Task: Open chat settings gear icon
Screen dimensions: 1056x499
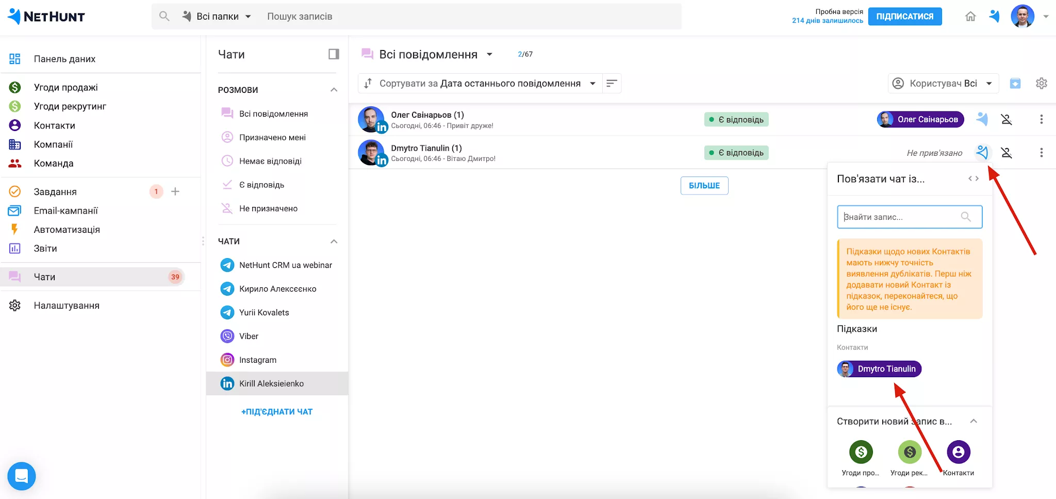Action: click(1041, 83)
